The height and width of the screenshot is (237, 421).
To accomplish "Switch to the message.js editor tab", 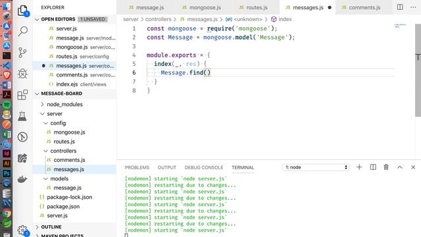I will coord(147,7).
